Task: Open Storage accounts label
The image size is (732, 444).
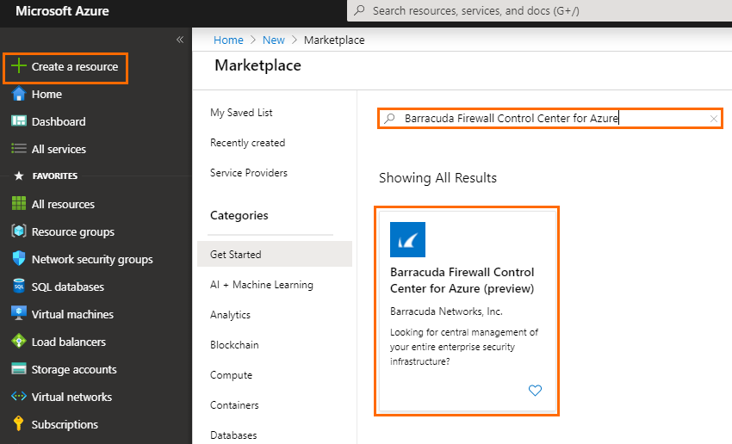Action: coord(74,369)
